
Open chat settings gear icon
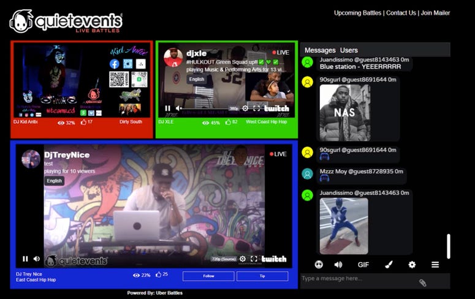pos(412,265)
